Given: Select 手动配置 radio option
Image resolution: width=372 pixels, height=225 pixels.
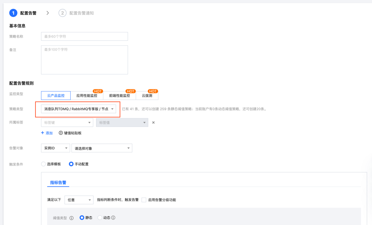Looking at the screenshot, I should click(x=71, y=164).
